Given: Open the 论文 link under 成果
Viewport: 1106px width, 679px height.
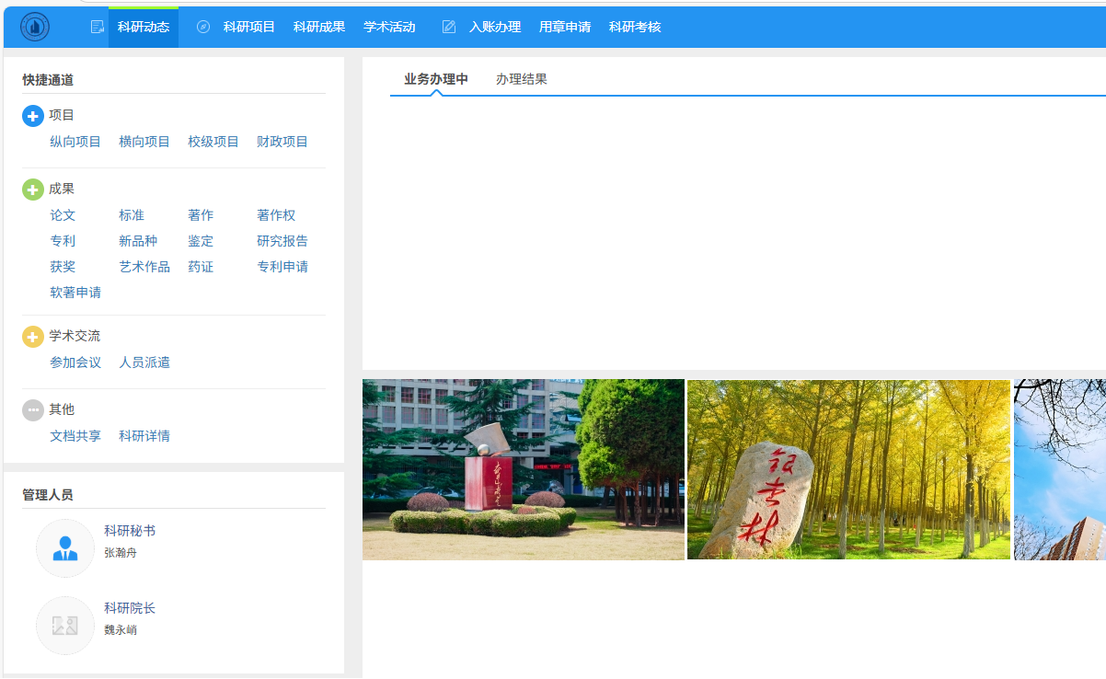Looking at the screenshot, I should click(63, 215).
